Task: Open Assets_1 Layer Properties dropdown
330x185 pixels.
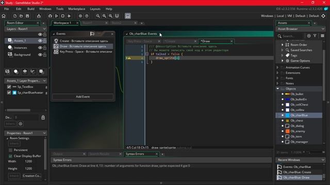Action: [x=44, y=81]
